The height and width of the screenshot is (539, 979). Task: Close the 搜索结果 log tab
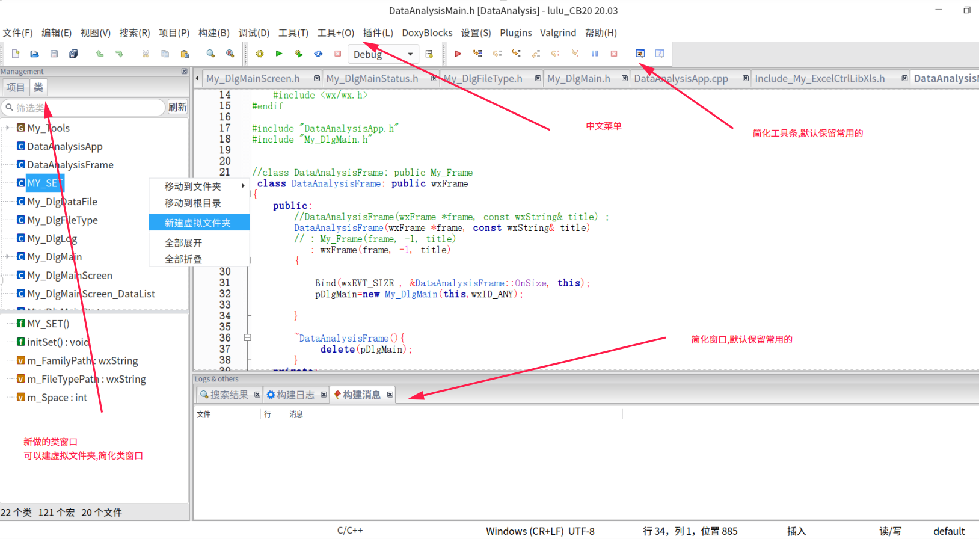pyautogui.click(x=257, y=395)
